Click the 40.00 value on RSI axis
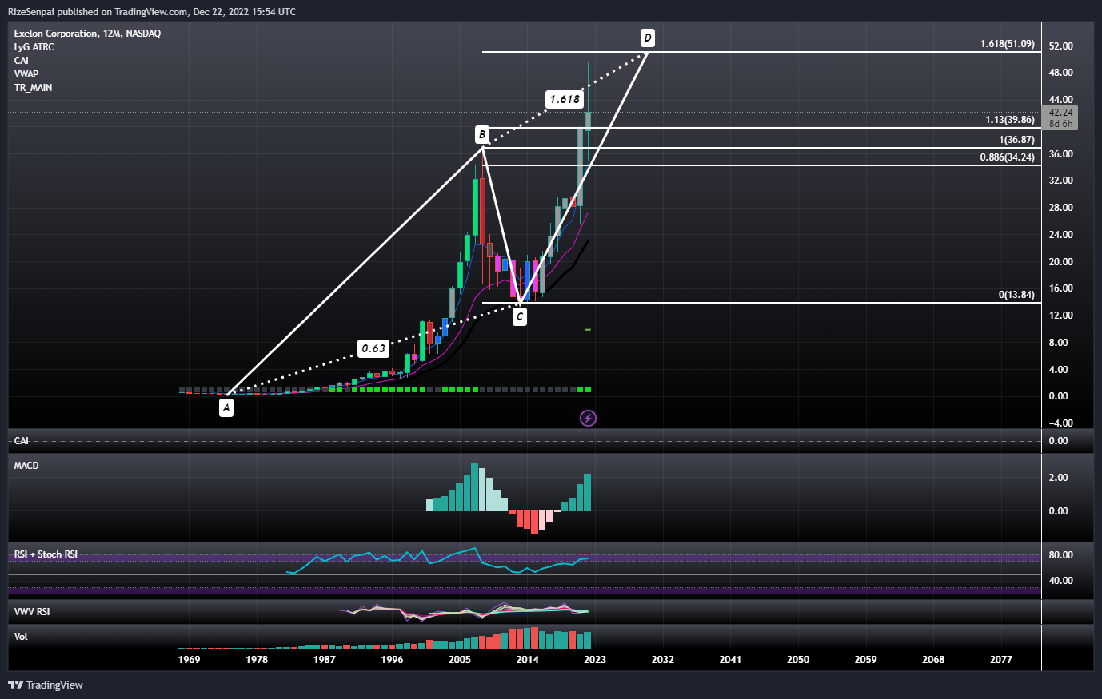This screenshot has width=1102, height=699. point(1061,581)
